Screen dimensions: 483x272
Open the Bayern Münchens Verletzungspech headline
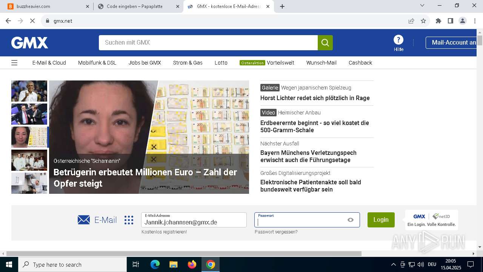(308, 156)
